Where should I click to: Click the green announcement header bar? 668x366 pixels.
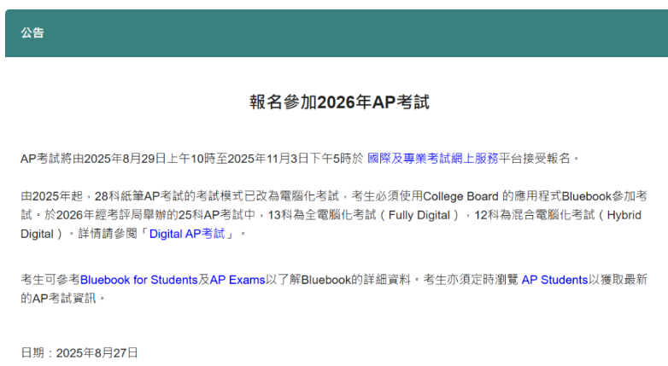coord(342,33)
